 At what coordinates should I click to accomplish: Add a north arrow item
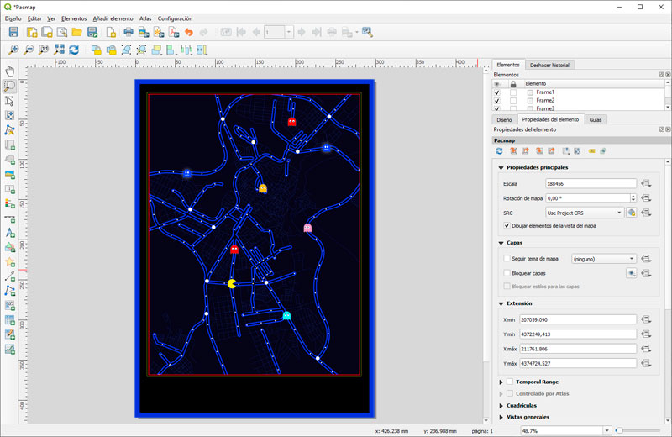coord(9,233)
